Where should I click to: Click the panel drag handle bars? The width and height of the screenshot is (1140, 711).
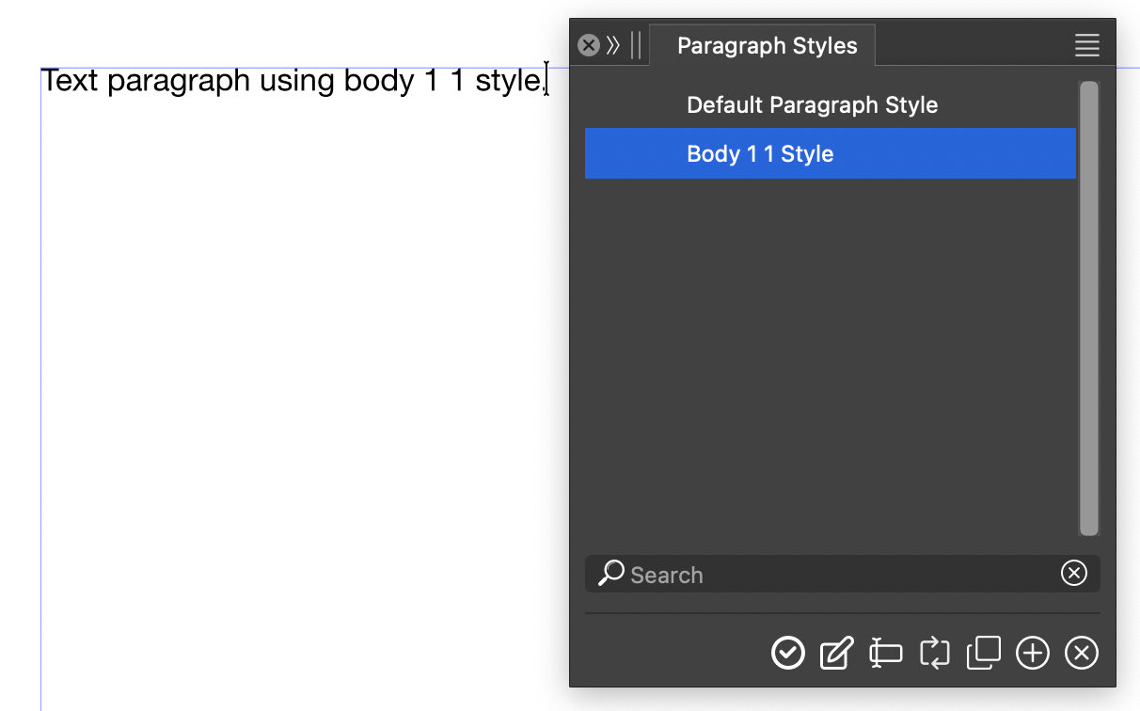pyautogui.click(x=637, y=45)
